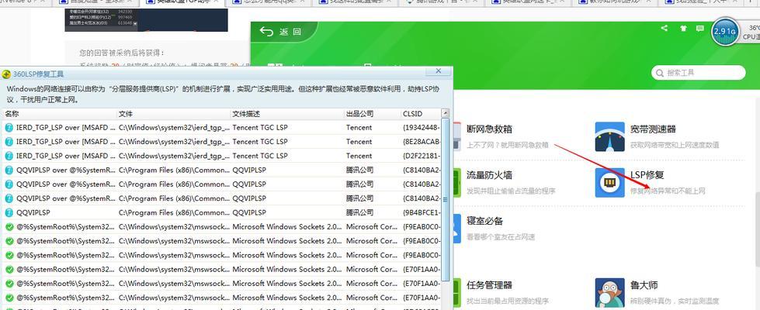Close the 360LSP修复工具 window

[438, 71]
